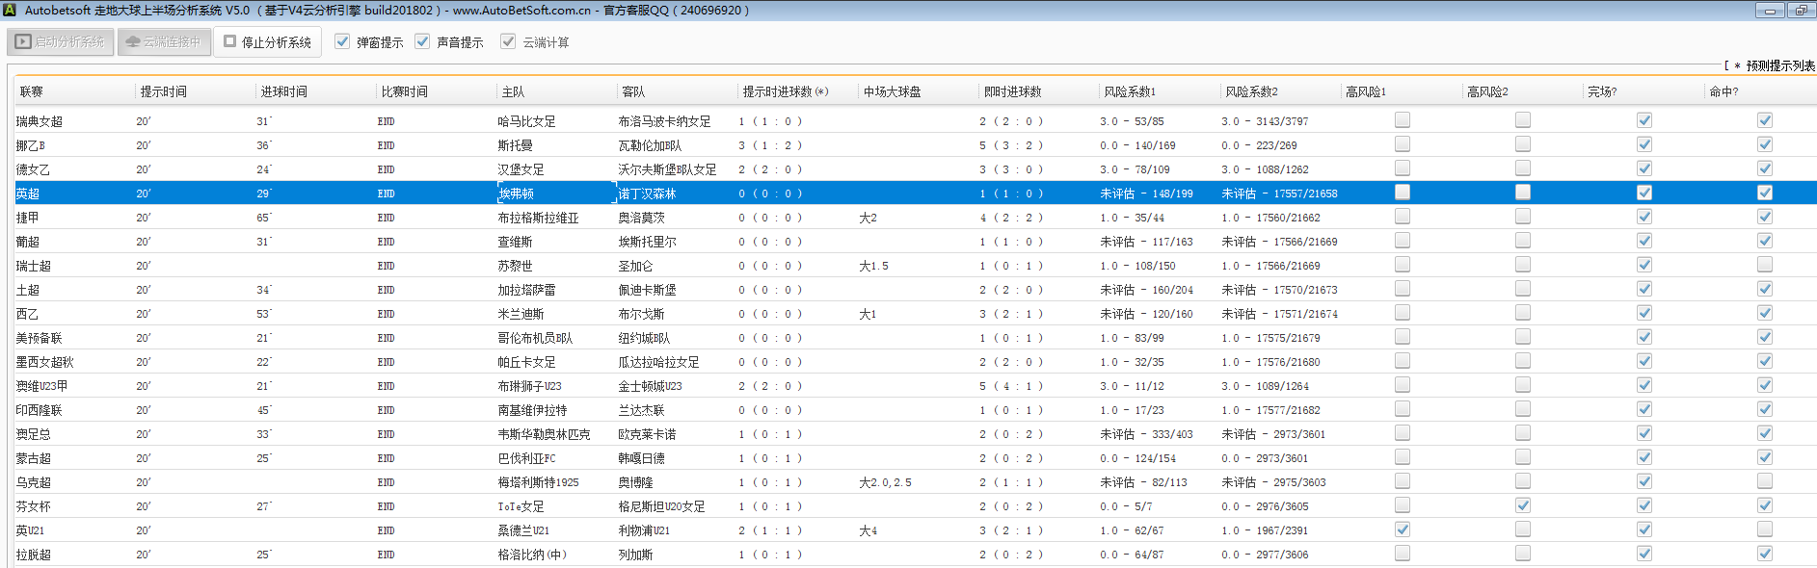This screenshot has height=568, width=1817.
Task: Sort by the 提示时间 column header
Action: pos(164,91)
